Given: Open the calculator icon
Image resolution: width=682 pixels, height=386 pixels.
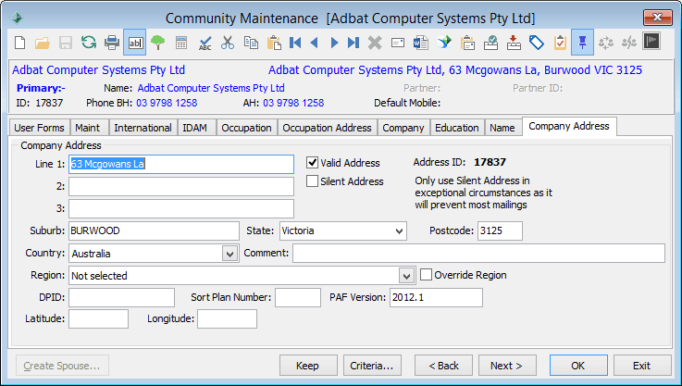Looking at the screenshot, I should coord(181,43).
